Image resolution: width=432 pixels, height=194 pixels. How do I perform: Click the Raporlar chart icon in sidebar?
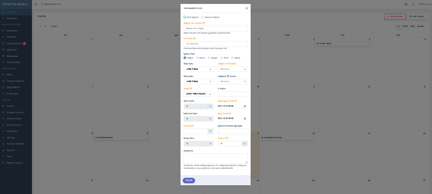tap(3, 150)
